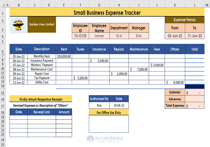Select the Repair Cost description cell
210x147 pixels.
(x=42, y=73)
